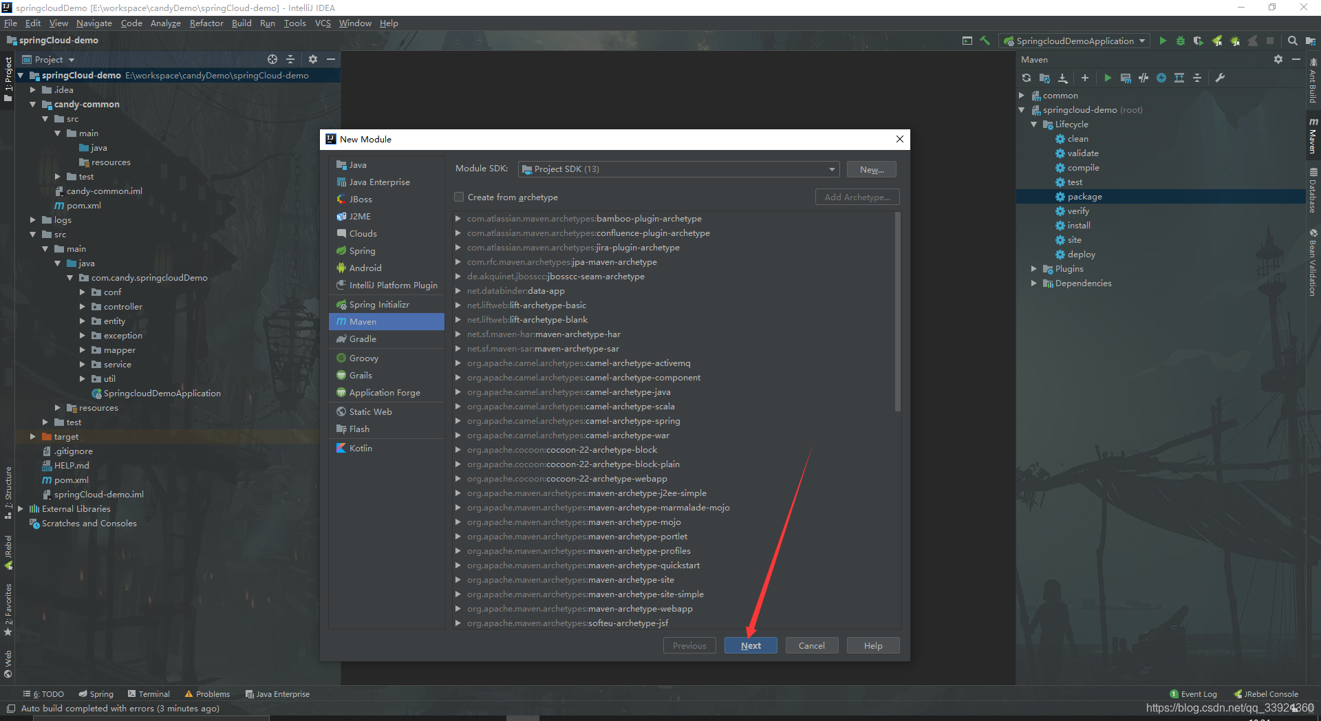This screenshot has width=1321, height=721.
Task: Open the VCS menu
Action: pyautogui.click(x=323, y=23)
